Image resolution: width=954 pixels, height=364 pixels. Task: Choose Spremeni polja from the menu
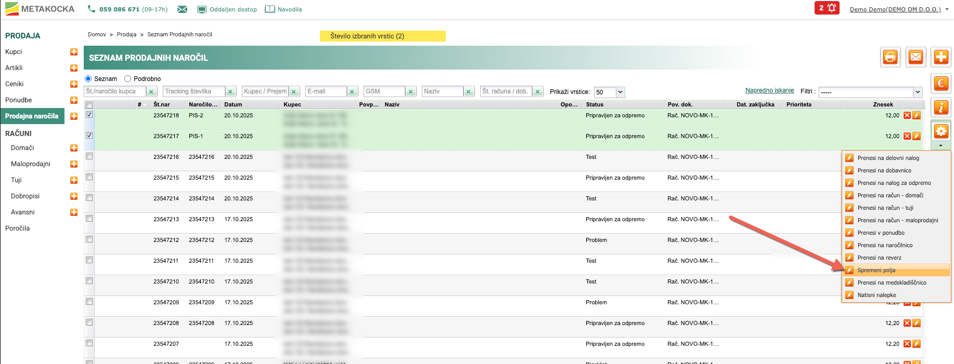[876, 270]
